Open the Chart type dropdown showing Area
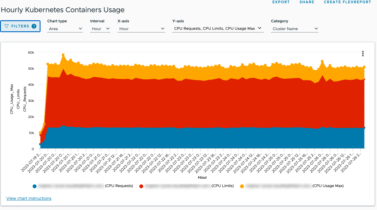Image resolution: width=377 pixels, height=210 pixels. click(x=65, y=29)
